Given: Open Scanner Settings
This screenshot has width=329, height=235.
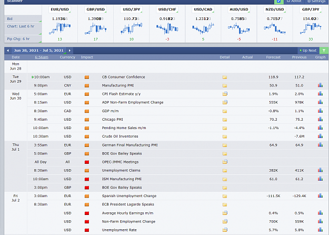Looking at the screenshot, I should coord(317,2).
